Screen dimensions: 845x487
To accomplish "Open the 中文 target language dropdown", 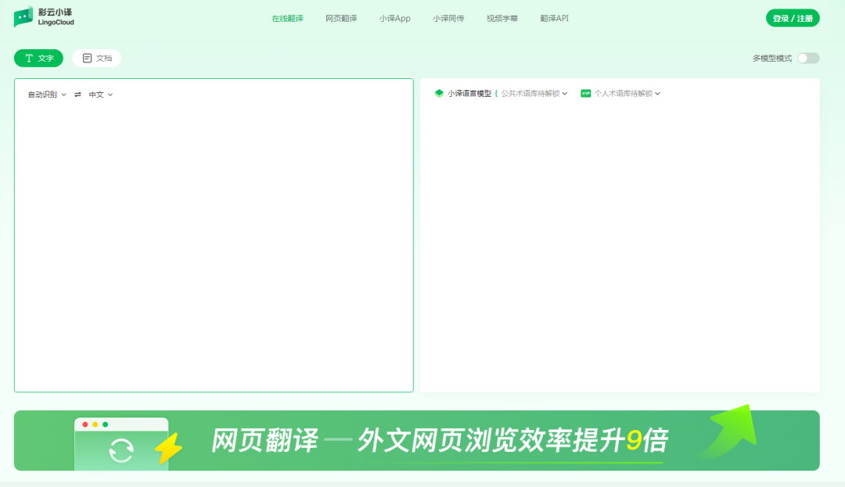I will [x=99, y=94].
